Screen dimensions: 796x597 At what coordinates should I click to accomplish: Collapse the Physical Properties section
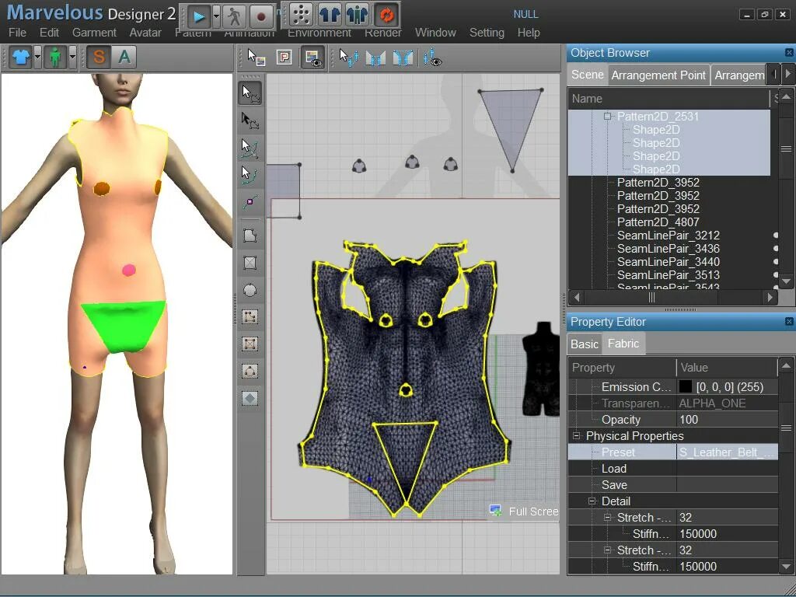click(x=576, y=435)
